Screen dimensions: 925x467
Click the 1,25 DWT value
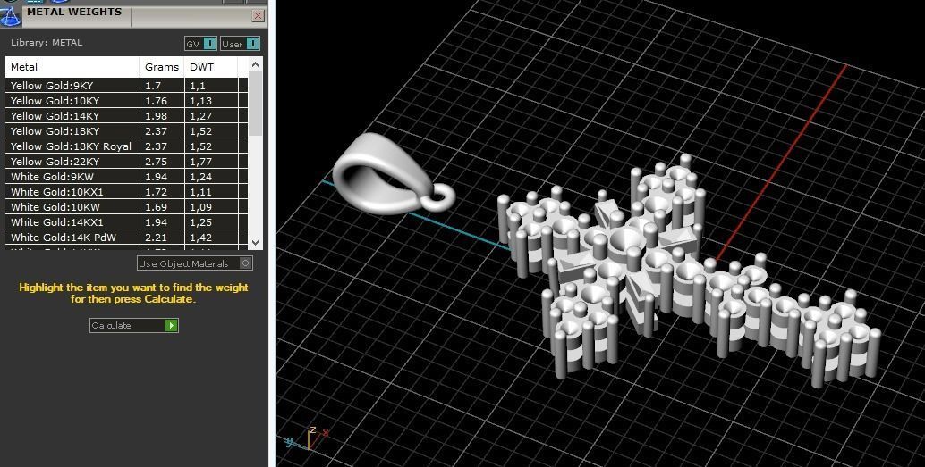pyautogui.click(x=200, y=223)
